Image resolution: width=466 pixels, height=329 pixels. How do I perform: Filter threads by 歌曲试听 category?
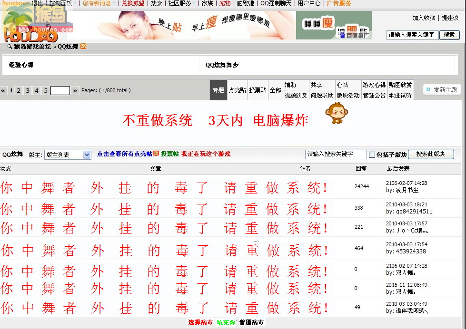[x=400, y=95]
